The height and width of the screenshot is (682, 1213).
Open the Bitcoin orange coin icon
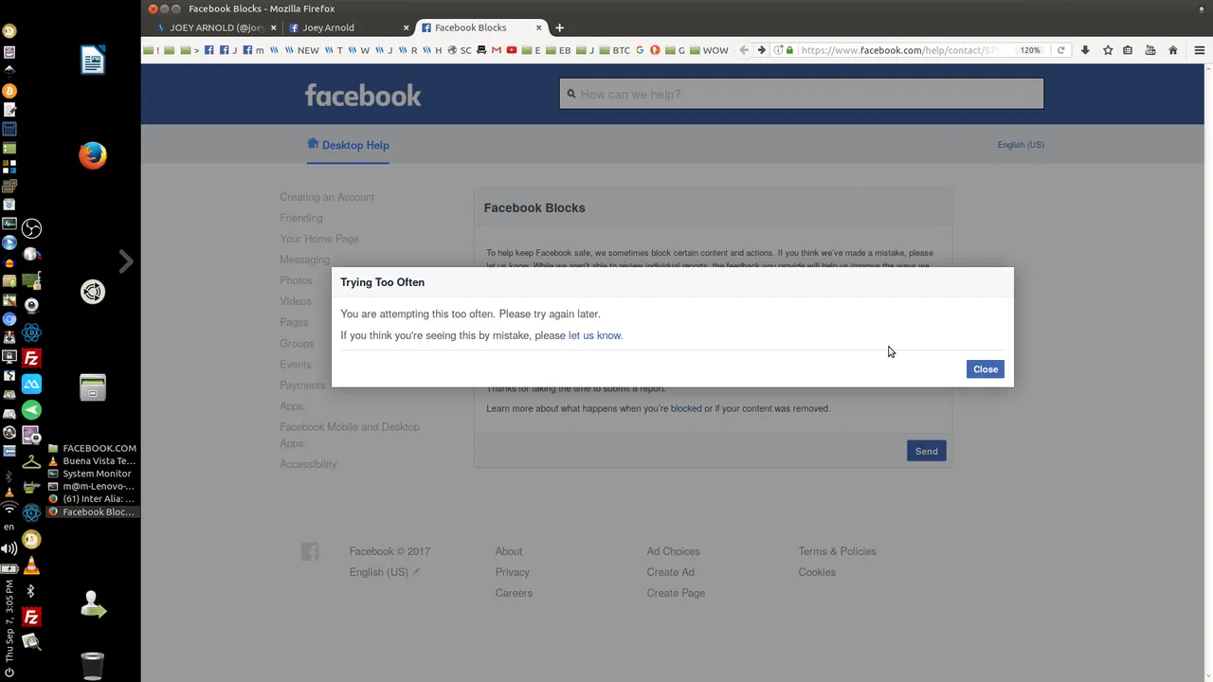pyautogui.click(x=9, y=91)
